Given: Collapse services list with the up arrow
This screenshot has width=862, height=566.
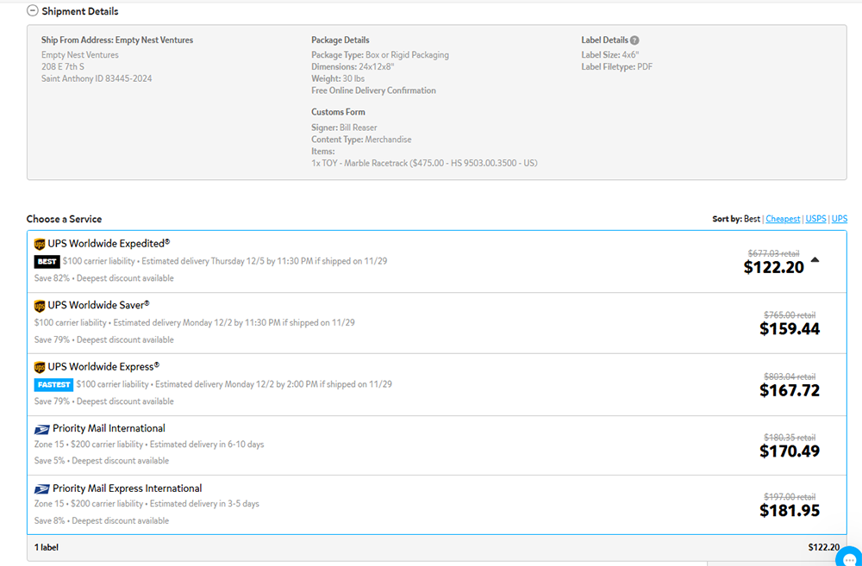Looking at the screenshot, I should pyautogui.click(x=815, y=260).
